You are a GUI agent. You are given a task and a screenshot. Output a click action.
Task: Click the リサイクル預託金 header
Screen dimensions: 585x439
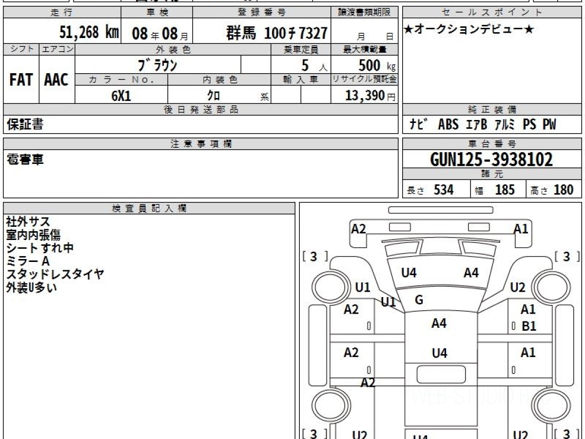point(365,80)
